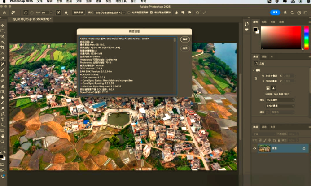
Task: Click the 拷贝 button in the system info dialog
Action: [x=185, y=48]
